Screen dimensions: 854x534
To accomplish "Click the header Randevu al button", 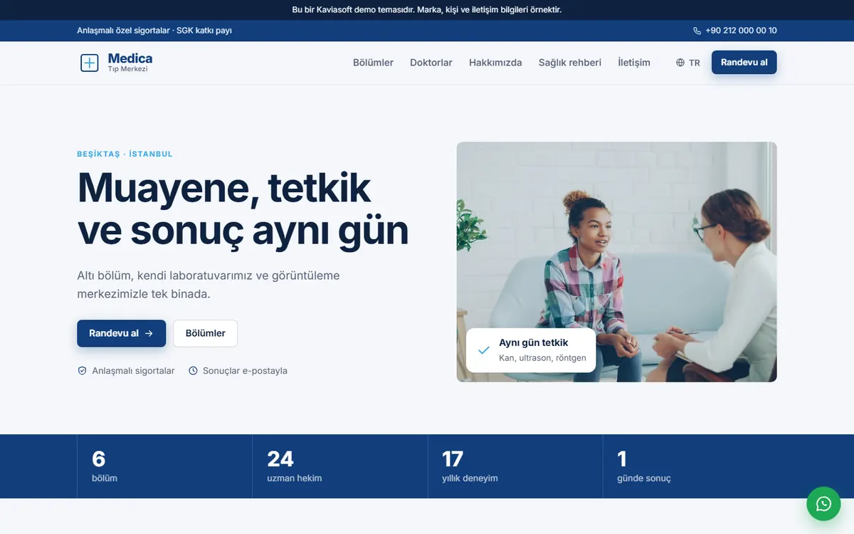I will click(x=744, y=62).
